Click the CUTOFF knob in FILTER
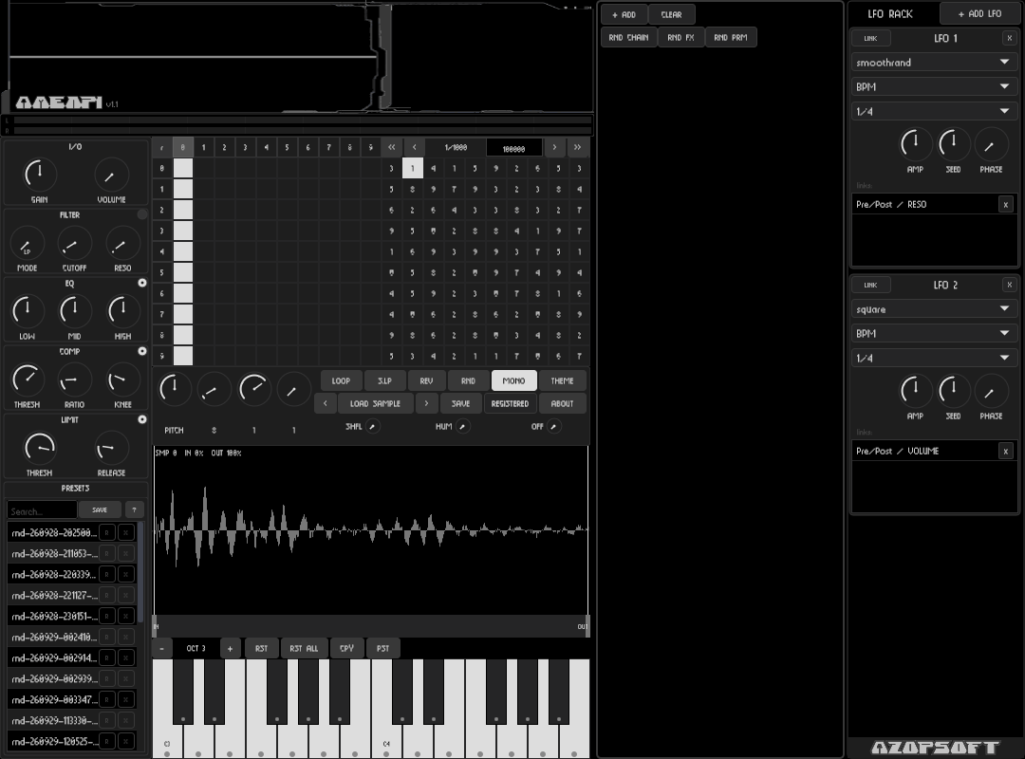Screen dimensions: 1025x759 pyautogui.click(x=74, y=245)
